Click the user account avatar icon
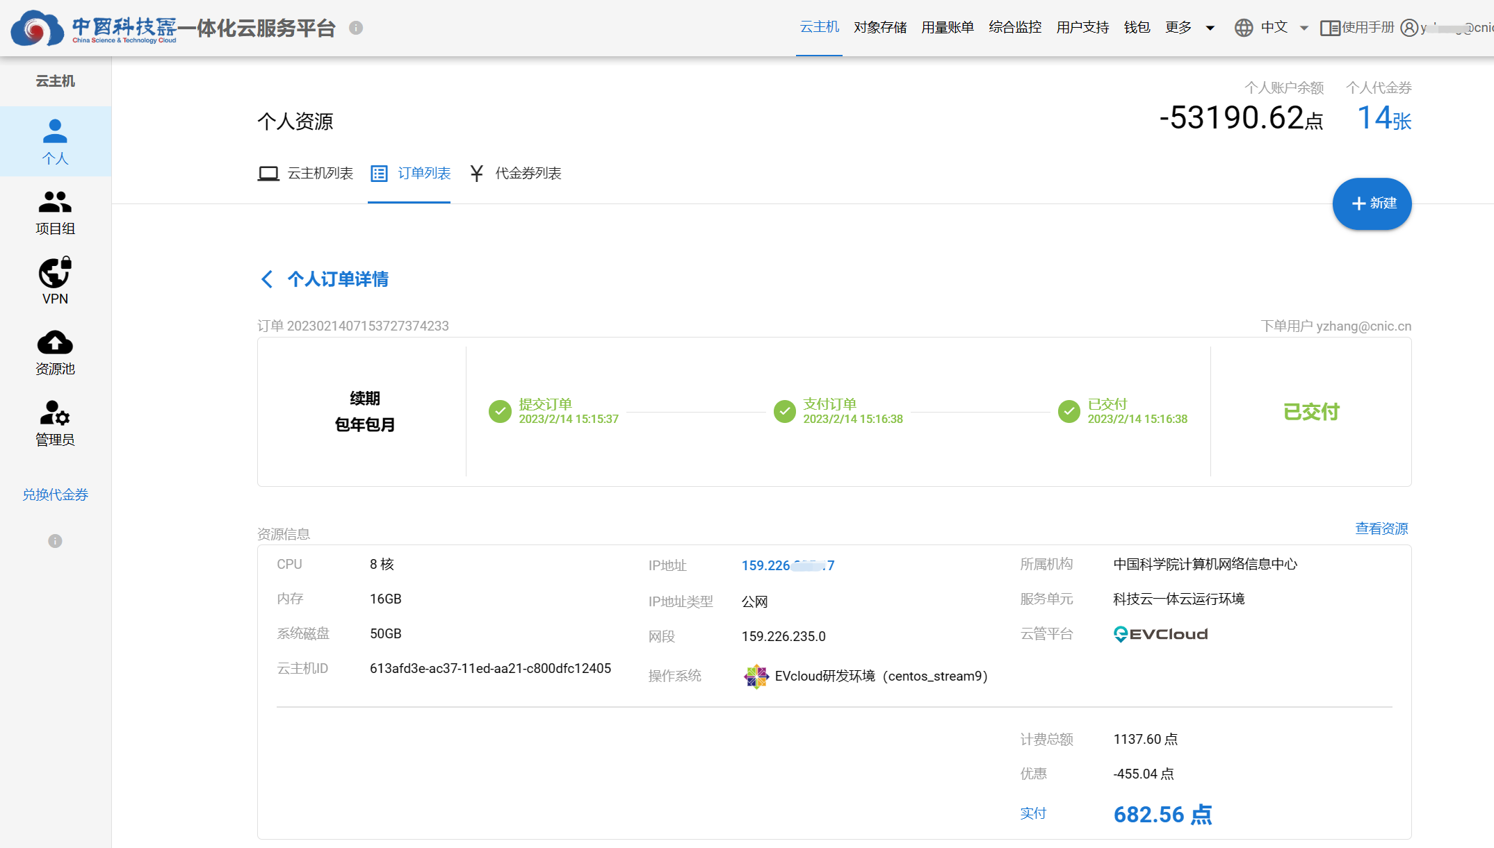1494x848 pixels. click(x=1409, y=28)
